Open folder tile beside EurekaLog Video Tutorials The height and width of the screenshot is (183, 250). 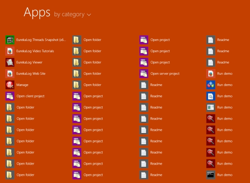click(87, 51)
